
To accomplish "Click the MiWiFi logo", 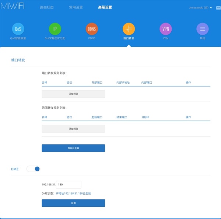I will click(13, 7).
